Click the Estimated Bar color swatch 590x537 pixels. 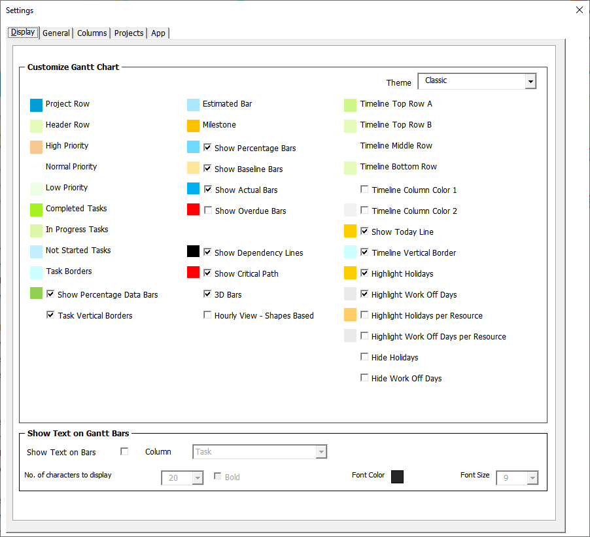coord(193,105)
